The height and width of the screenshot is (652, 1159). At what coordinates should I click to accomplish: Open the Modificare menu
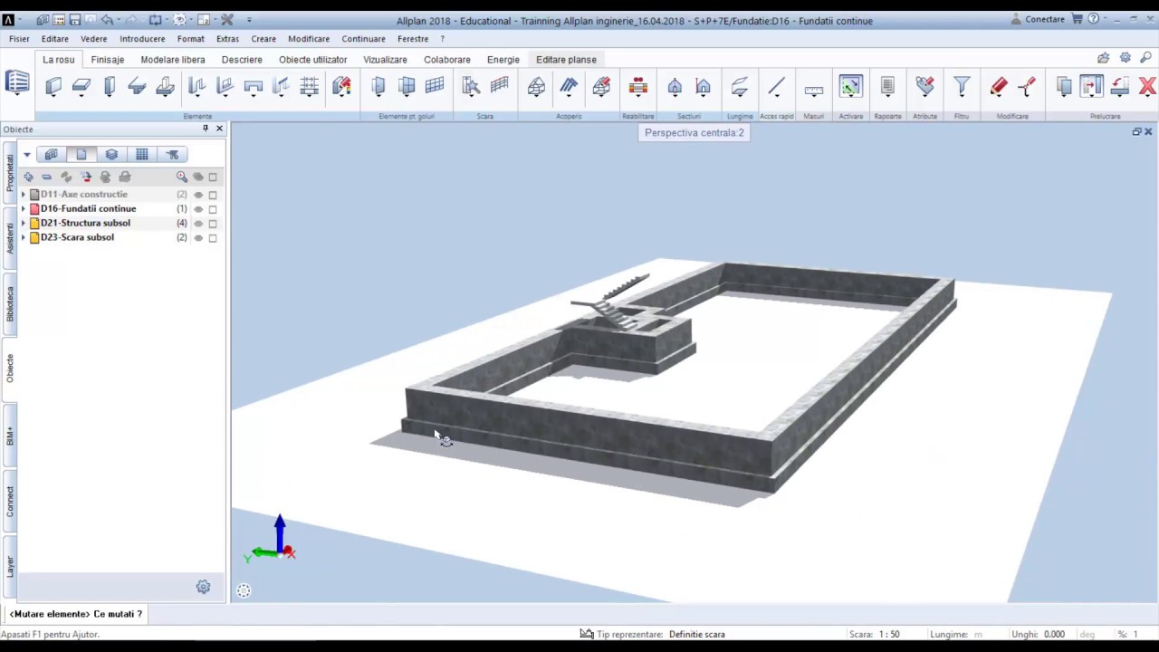coord(309,39)
